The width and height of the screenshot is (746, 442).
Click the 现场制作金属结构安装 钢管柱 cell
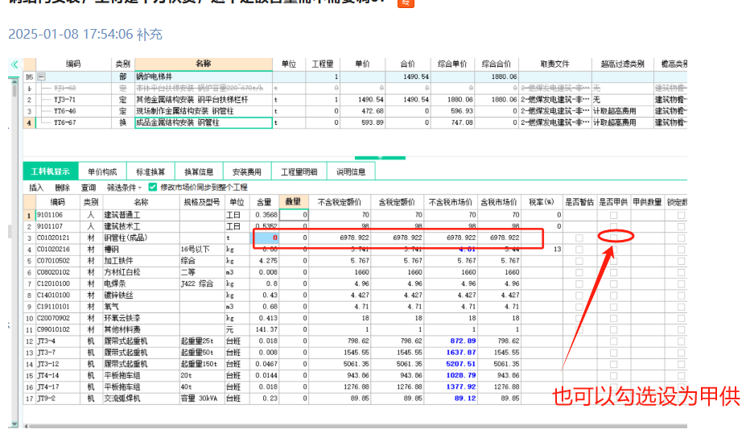pos(204,111)
